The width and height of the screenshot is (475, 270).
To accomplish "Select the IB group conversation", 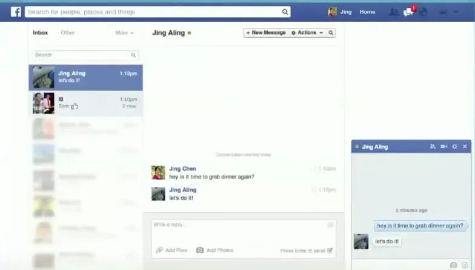I will 86,103.
